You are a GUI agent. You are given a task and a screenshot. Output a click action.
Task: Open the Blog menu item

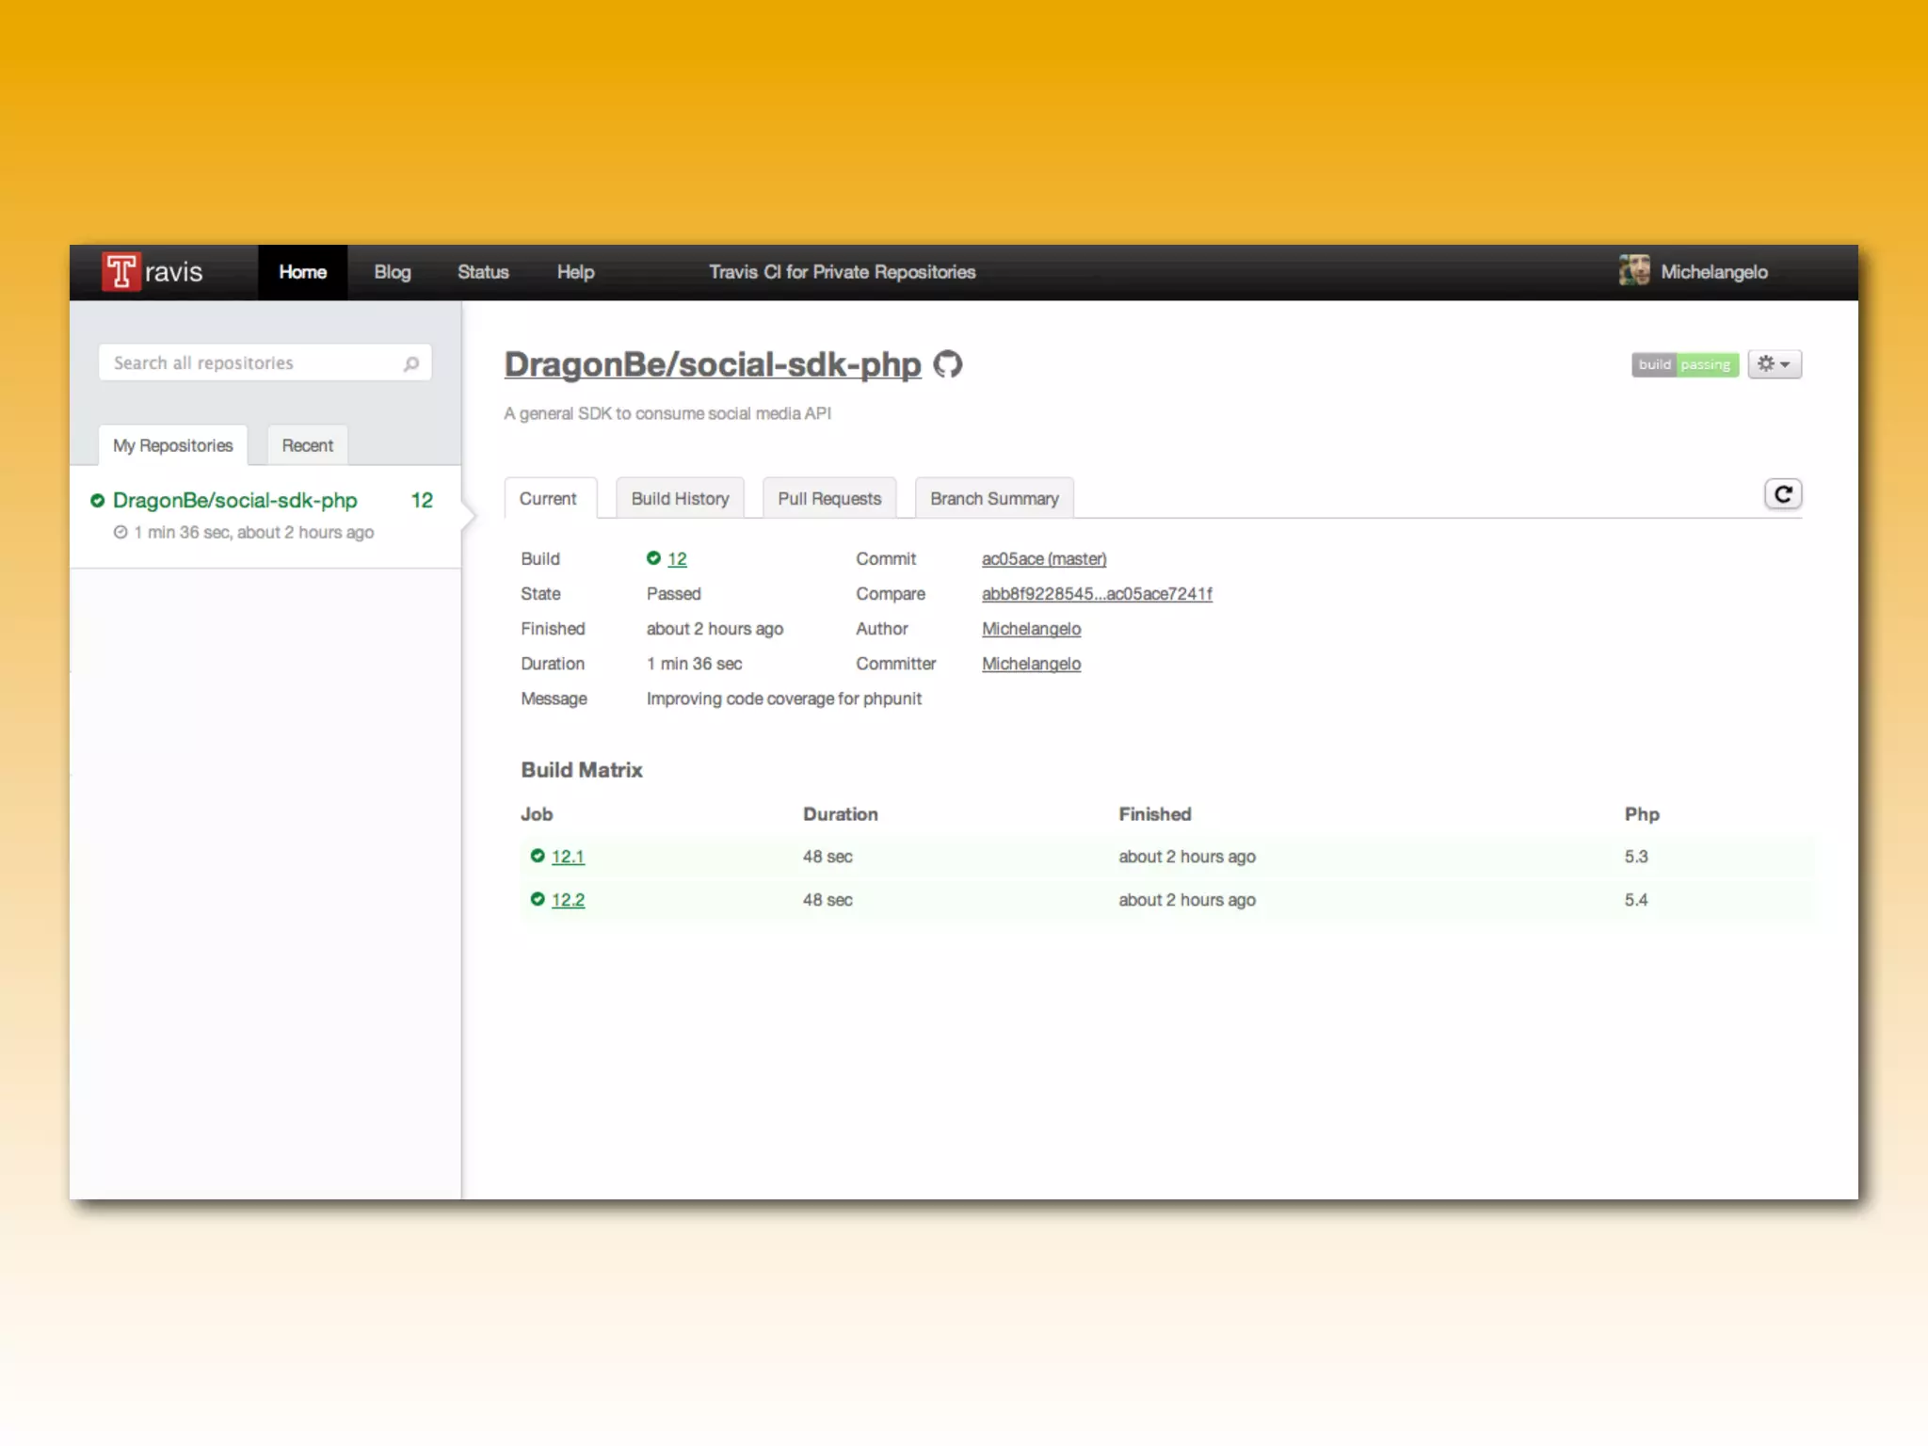pos(392,272)
